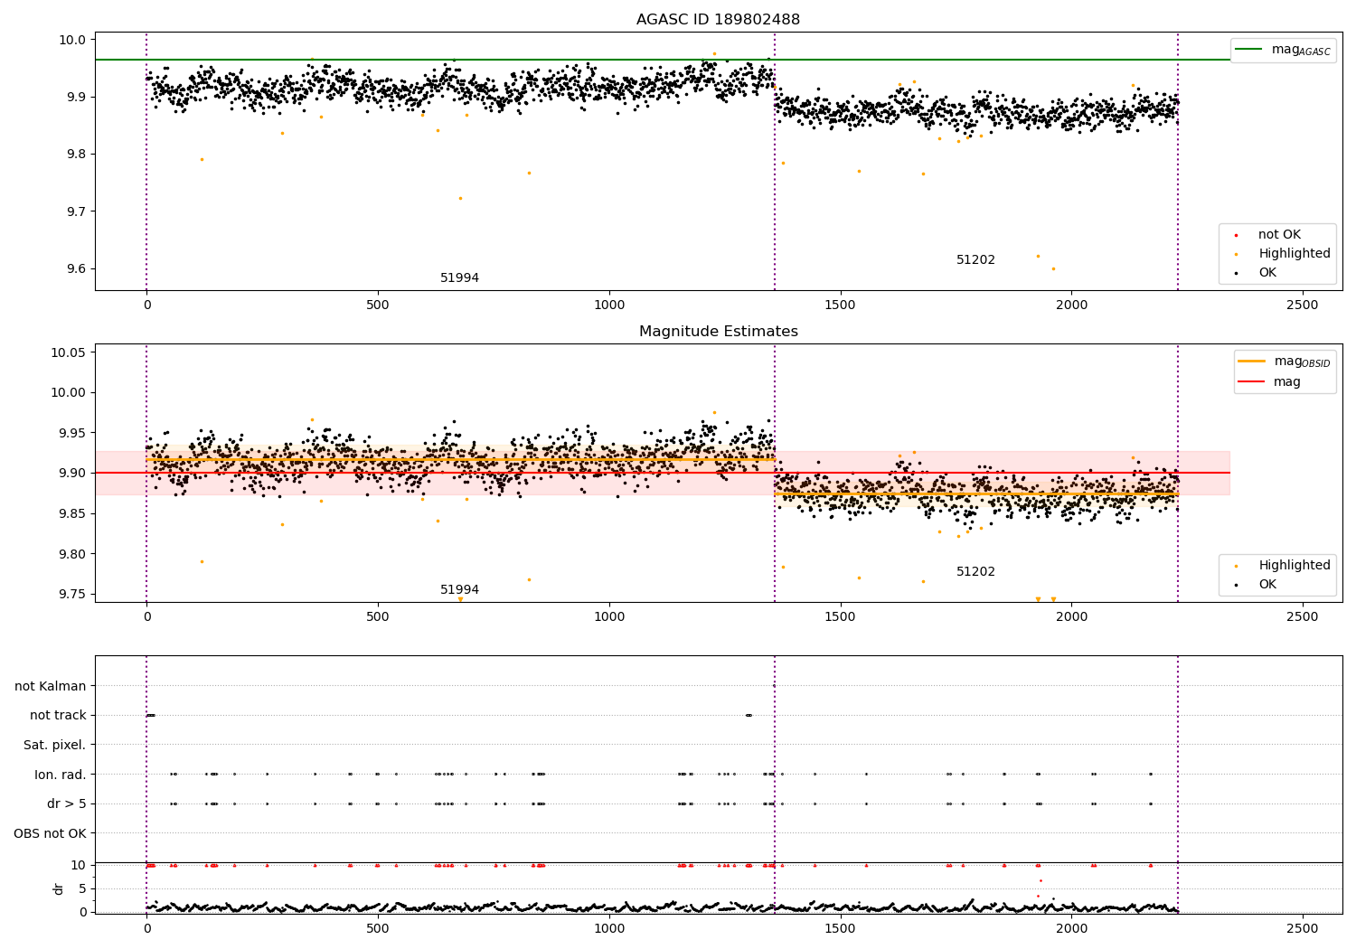
Task: Click the 51202 label in middle plot
Action: (975, 572)
